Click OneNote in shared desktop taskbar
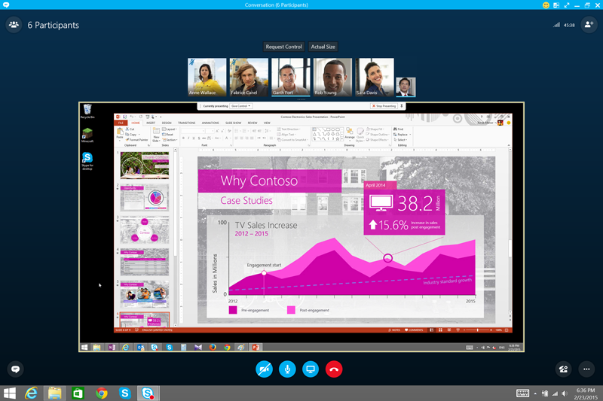603x401 pixels. pyautogui.click(x=112, y=348)
